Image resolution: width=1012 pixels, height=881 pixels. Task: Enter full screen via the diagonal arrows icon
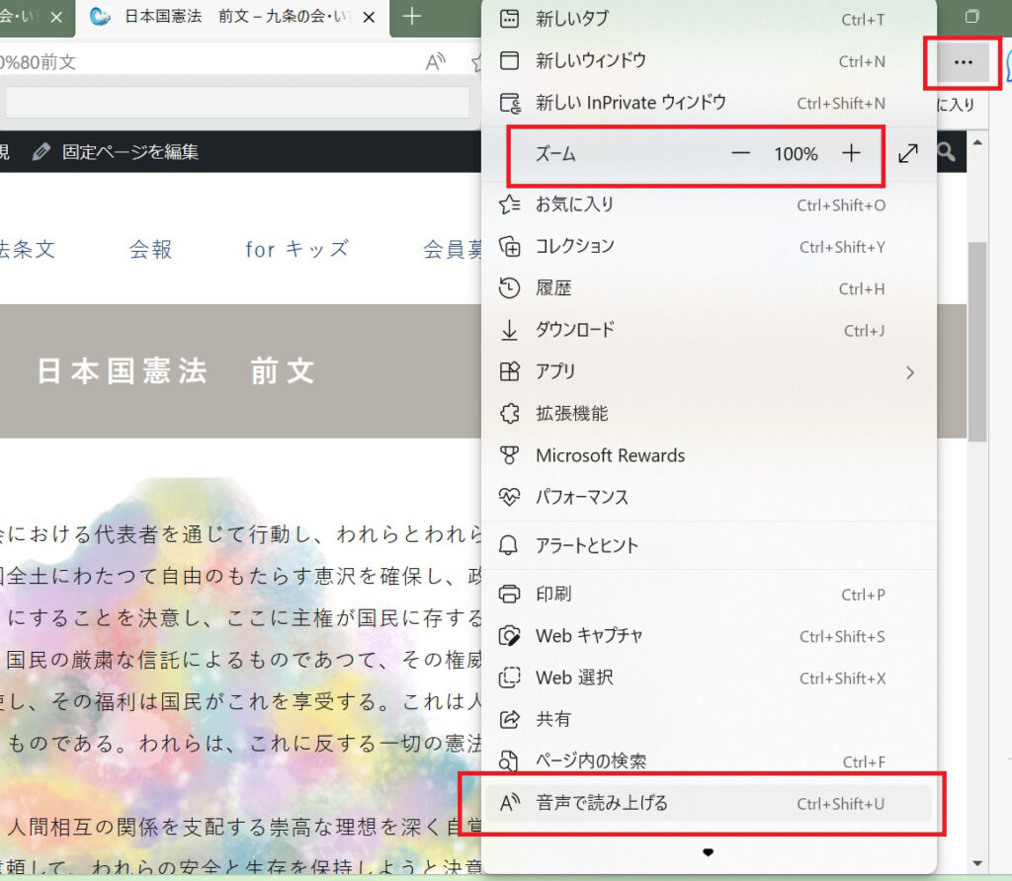pos(908,153)
